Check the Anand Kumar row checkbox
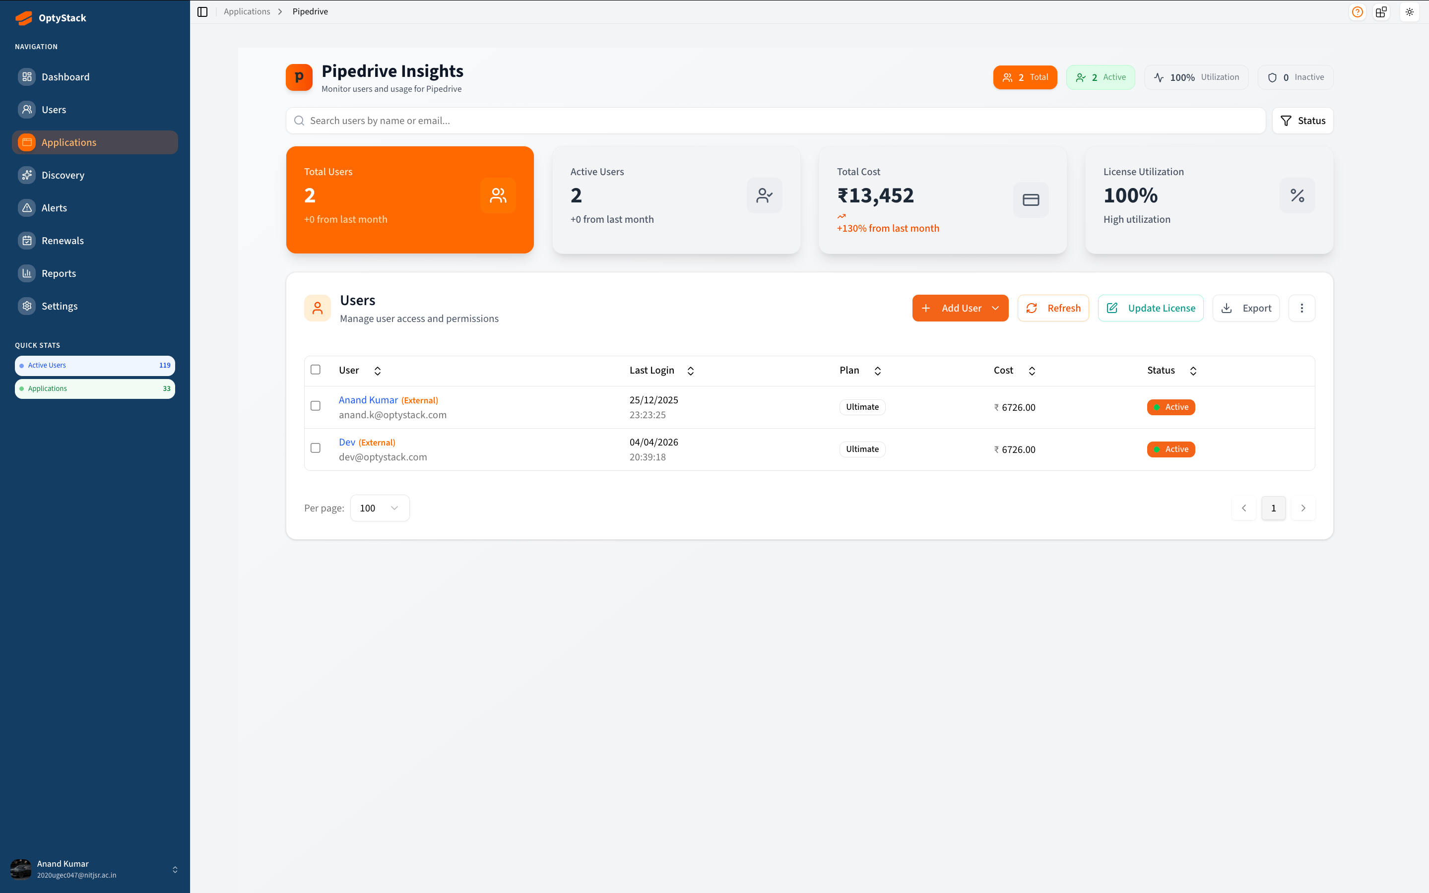This screenshot has width=1429, height=893. [316, 406]
